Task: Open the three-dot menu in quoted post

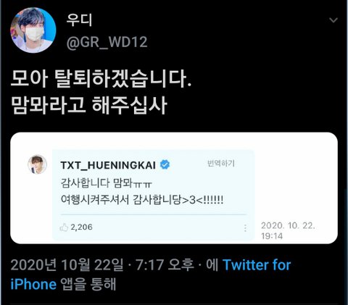Action: pyautogui.click(x=245, y=228)
